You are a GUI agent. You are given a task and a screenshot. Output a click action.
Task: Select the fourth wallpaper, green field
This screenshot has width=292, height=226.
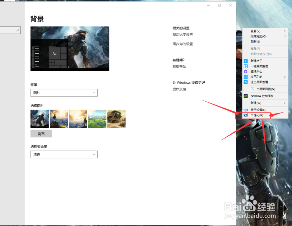pyautogui.click(x=97, y=119)
